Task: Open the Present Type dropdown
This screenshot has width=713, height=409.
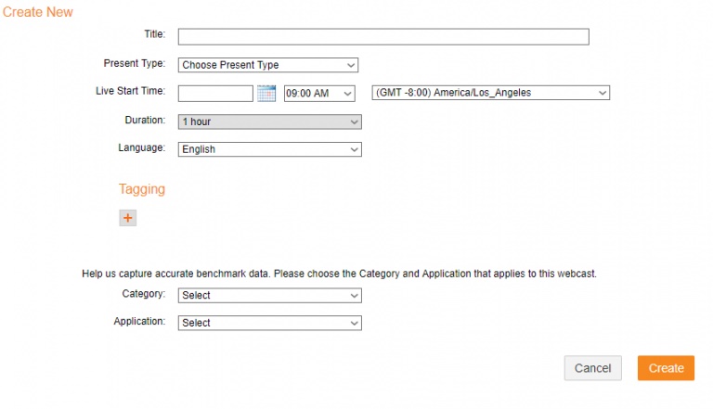Action: [x=268, y=65]
